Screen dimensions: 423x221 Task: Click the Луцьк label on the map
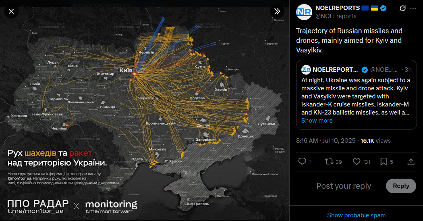[x=53, y=63]
